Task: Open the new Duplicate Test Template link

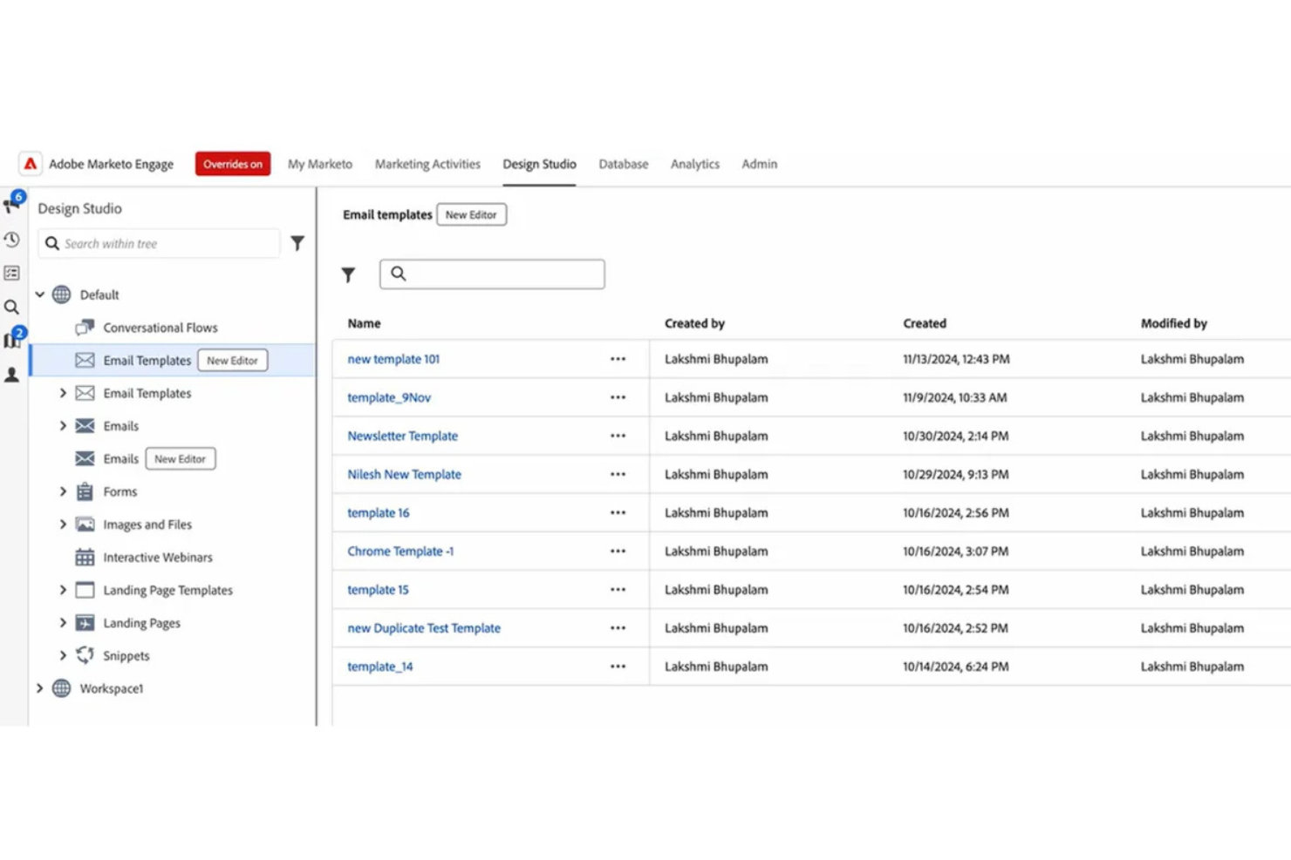Action: [x=424, y=627]
